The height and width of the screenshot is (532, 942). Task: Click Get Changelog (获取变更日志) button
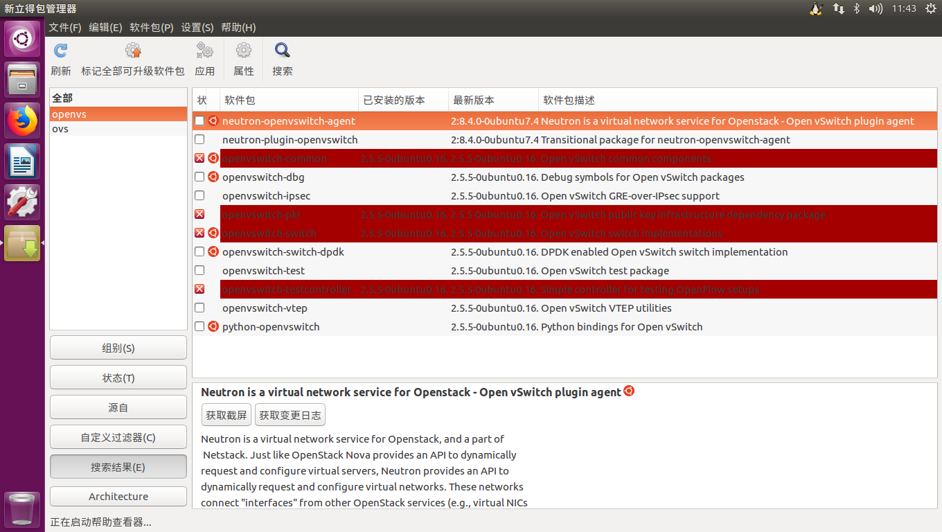290,415
